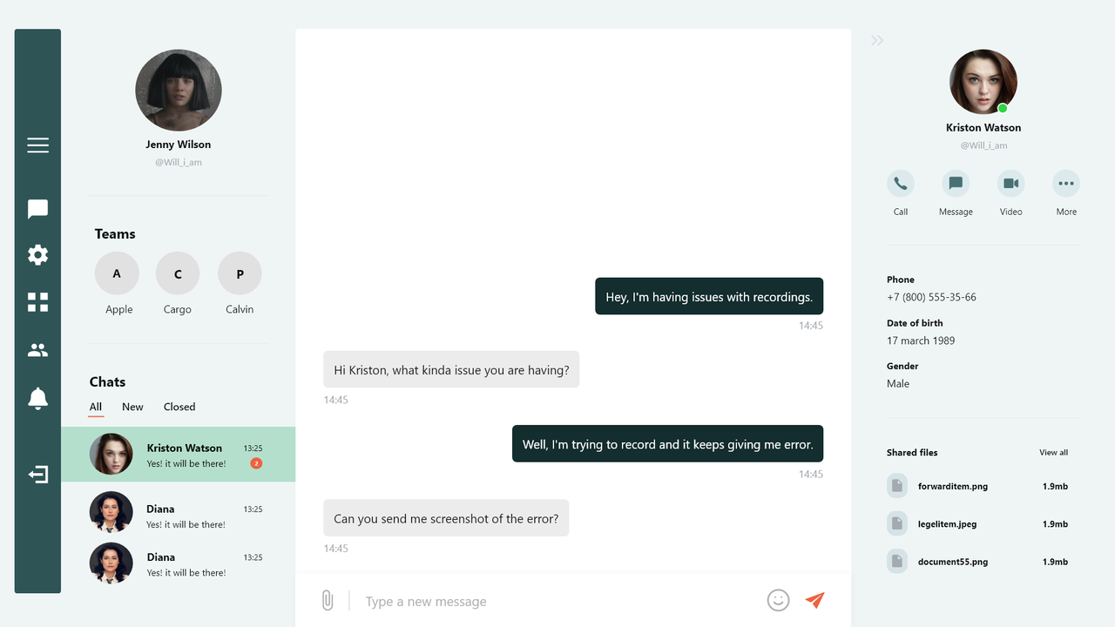Image resolution: width=1115 pixels, height=627 pixels.
Task: Start a video call with Kriston Watson
Action: (1010, 183)
